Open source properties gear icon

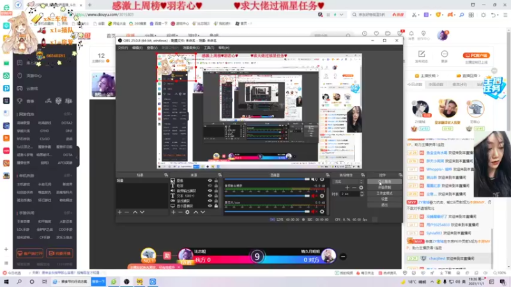click(187, 212)
